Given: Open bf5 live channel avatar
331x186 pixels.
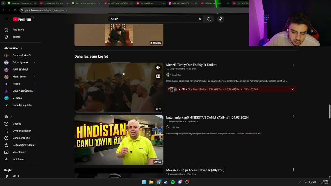Looking at the screenshot, I should click(x=168, y=127).
